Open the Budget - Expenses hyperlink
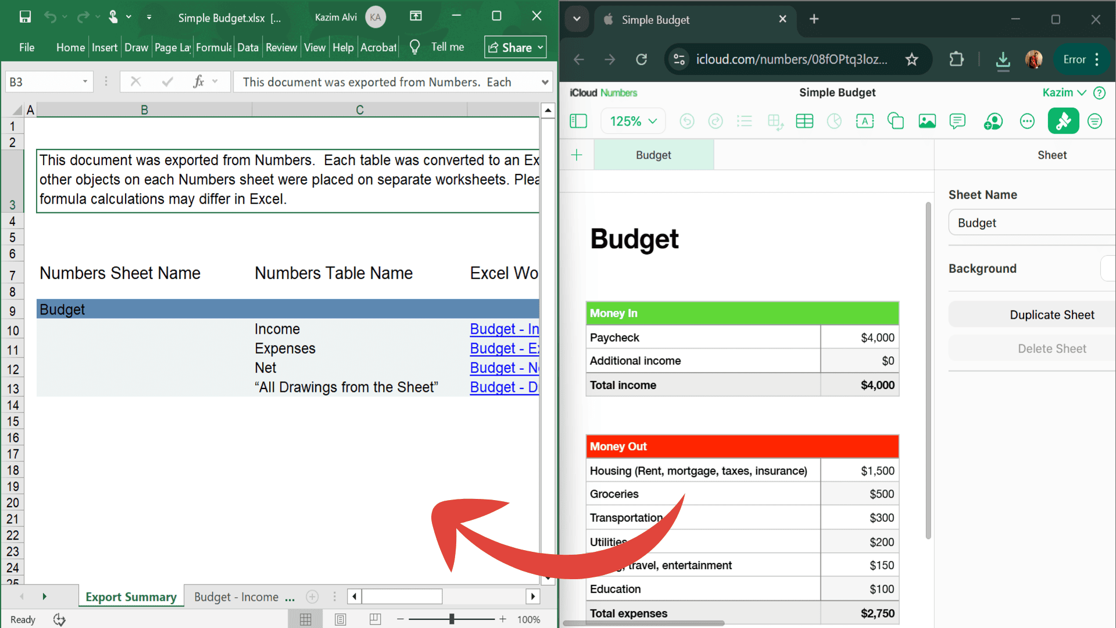 coord(504,348)
